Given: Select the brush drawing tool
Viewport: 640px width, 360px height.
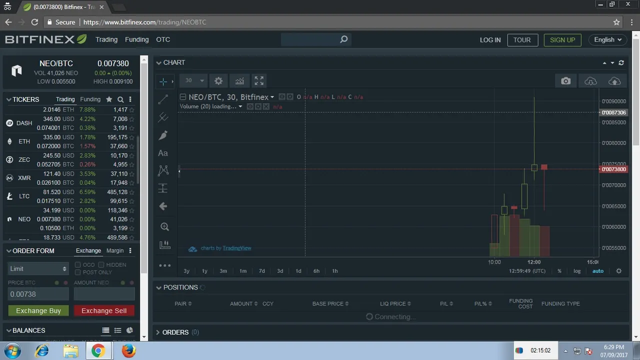Looking at the screenshot, I should pyautogui.click(x=163, y=135).
